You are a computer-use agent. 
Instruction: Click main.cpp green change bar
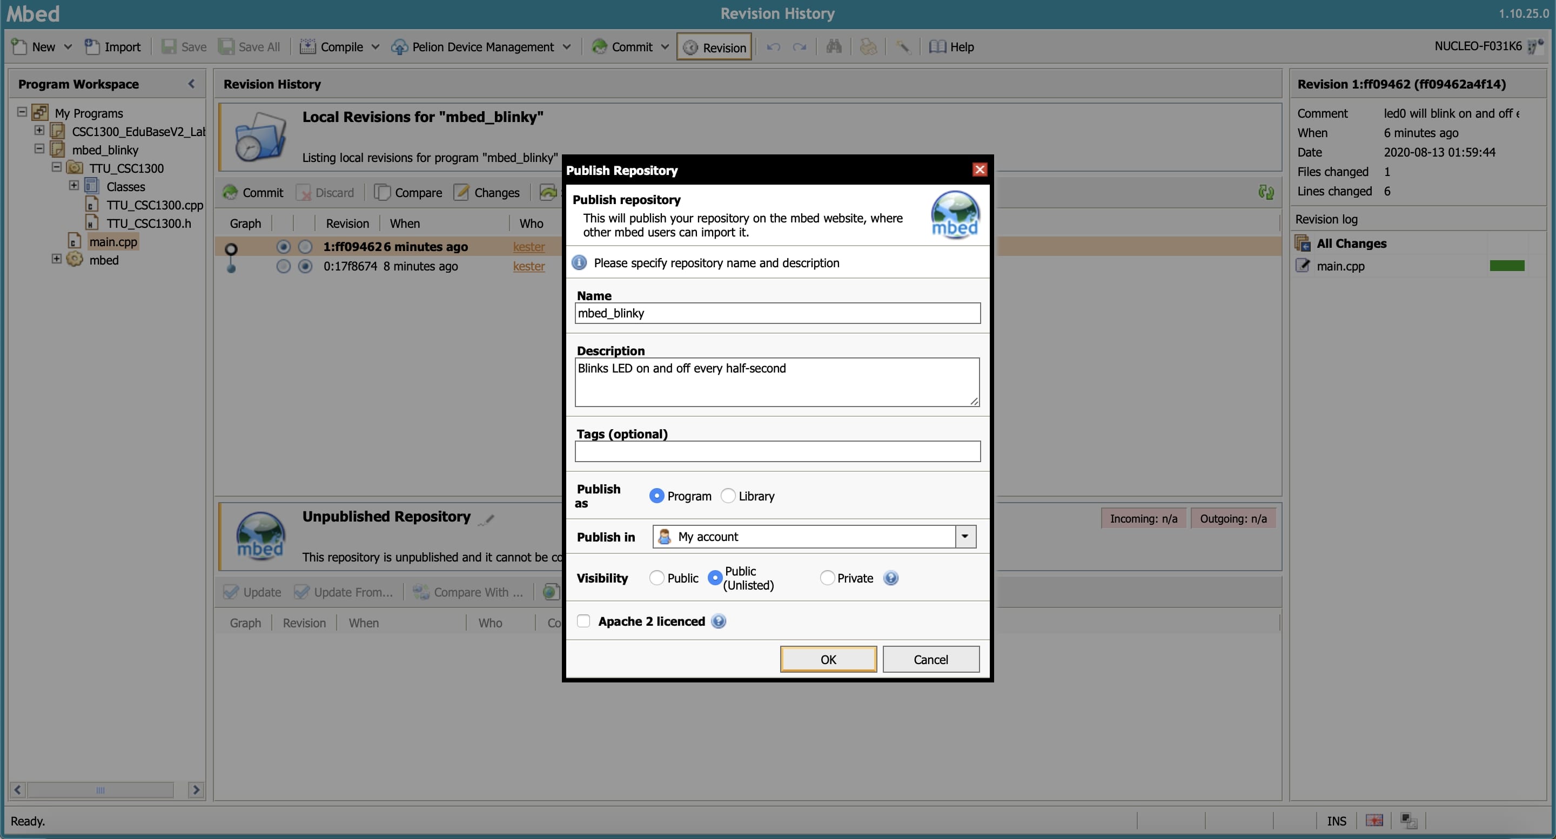click(x=1506, y=266)
